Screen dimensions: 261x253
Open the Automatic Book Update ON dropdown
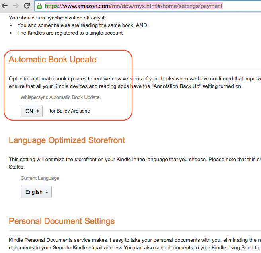(x=31, y=111)
